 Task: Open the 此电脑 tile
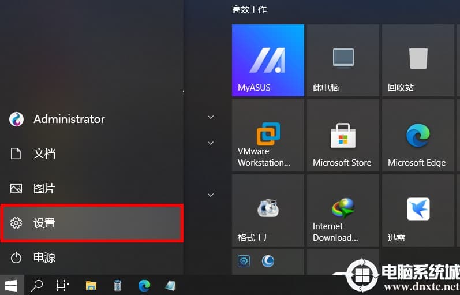343,60
